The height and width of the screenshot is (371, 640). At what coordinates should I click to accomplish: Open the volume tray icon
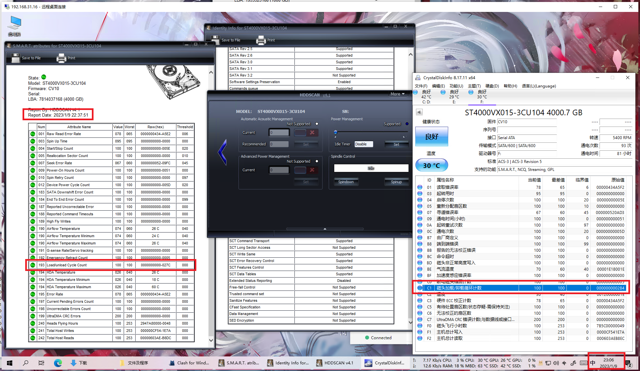click(x=556, y=363)
